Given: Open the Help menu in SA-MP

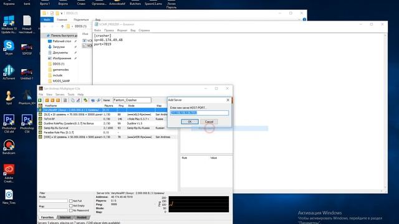Looking at the screenshot, I should click(80, 95).
